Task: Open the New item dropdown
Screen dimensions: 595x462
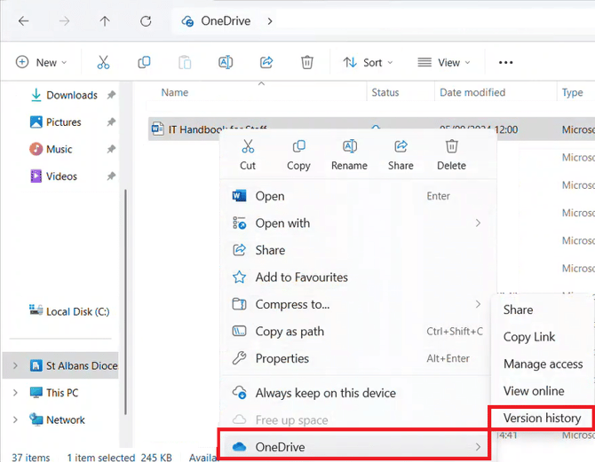Action: tap(36, 62)
